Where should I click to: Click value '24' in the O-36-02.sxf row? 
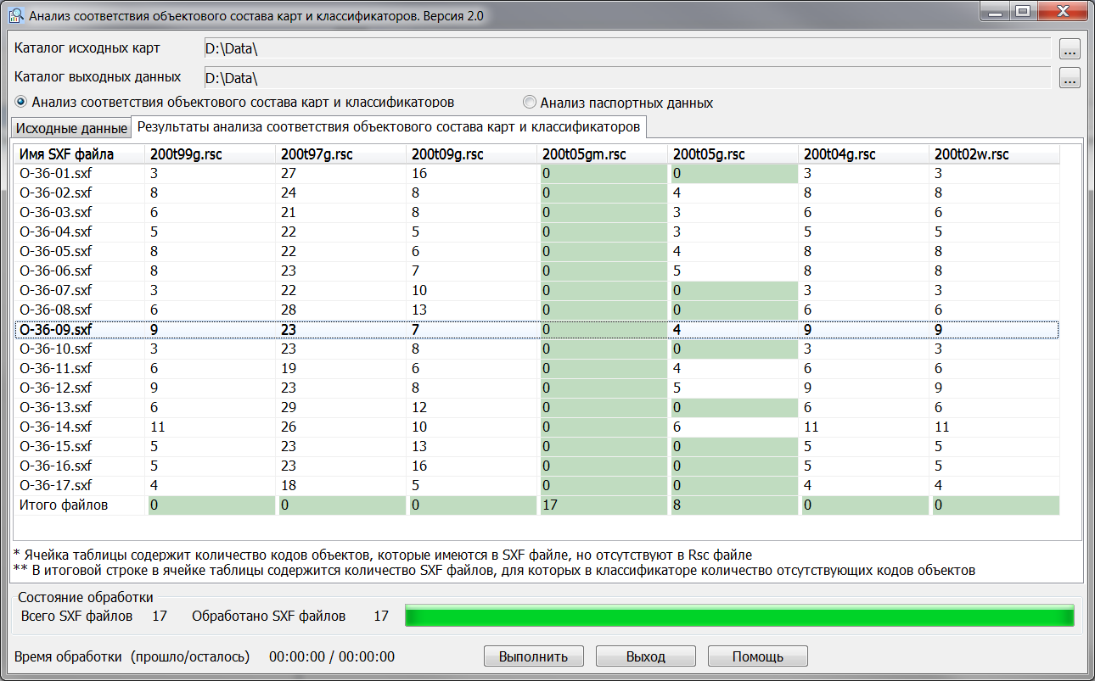click(x=288, y=193)
